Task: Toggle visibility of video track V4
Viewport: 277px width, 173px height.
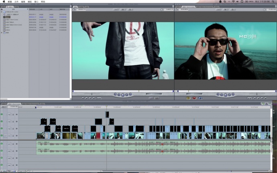Action: (2, 114)
